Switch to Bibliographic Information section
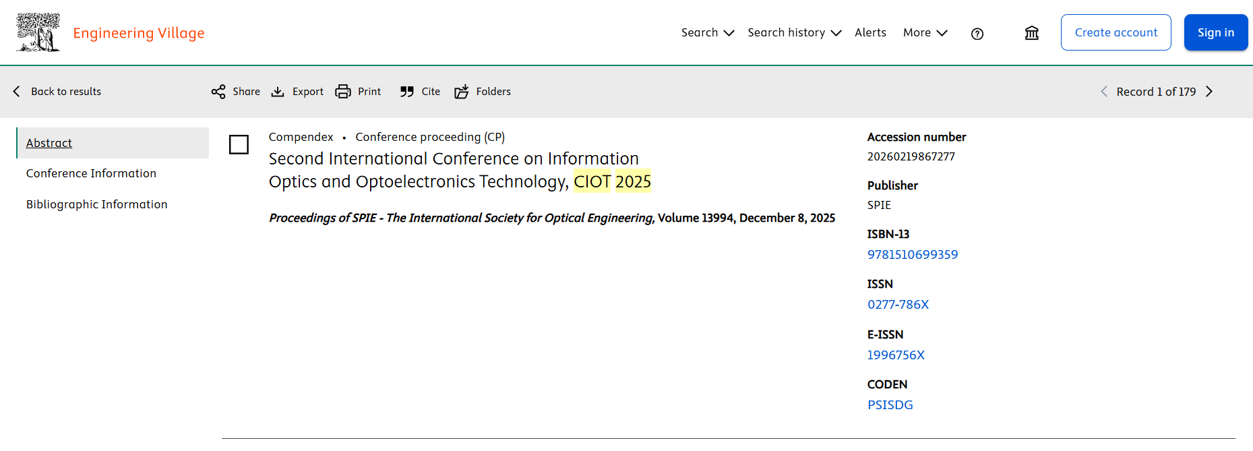The height and width of the screenshot is (451, 1253). pos(96,204)
